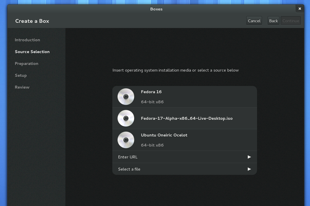The height and width of the screenshot is (206, 310).
Task: Click the Boxes window title
Action: pyautogui.click(x=156, y=9)
